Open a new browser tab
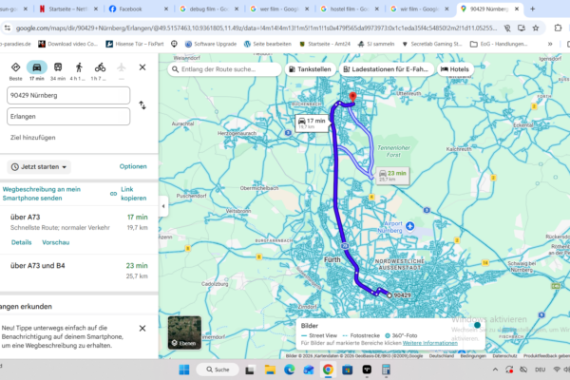 [x=533, y=9]
